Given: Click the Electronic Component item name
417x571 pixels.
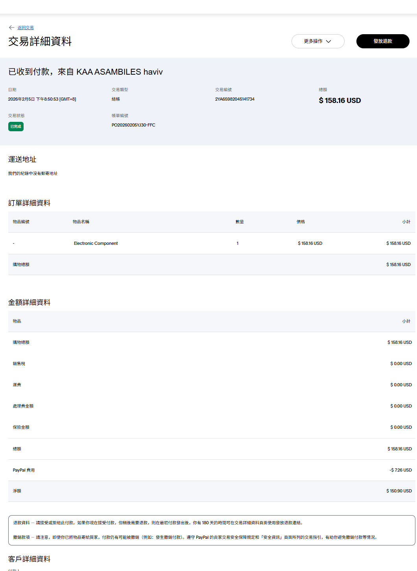Looking at the screenshot, I should click(x=96, y=243).
